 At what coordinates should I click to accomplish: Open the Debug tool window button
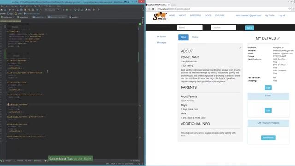click(x=38, y=161)
